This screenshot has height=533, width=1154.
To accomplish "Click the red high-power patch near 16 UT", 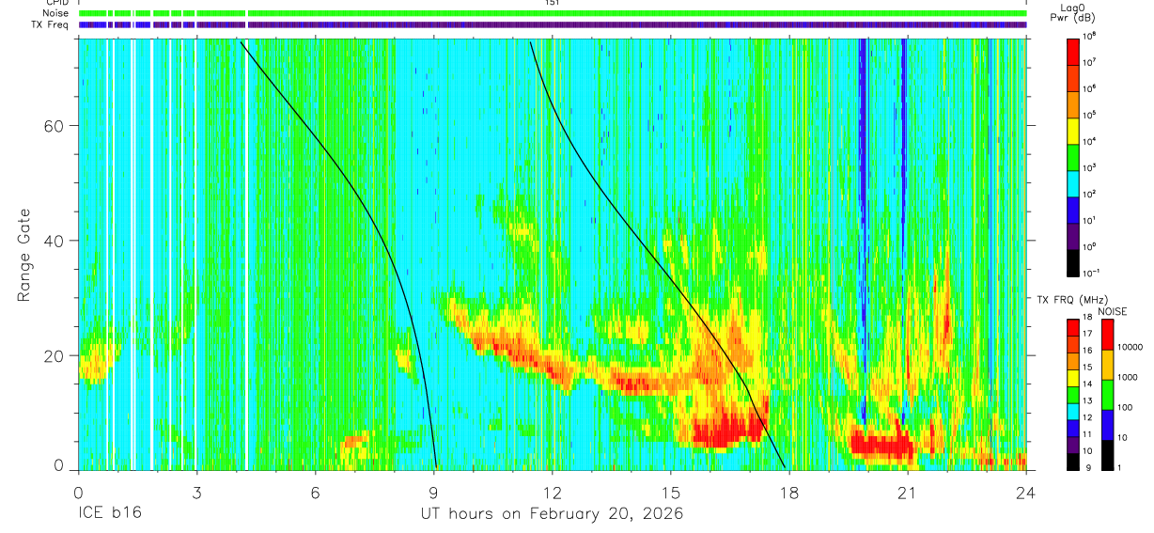I will coord(728,431).
